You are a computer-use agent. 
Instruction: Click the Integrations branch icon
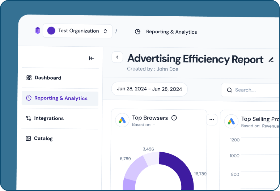point(29,118)
